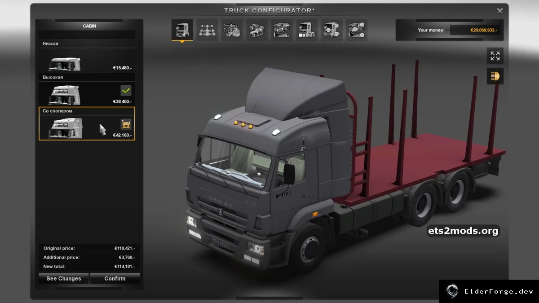Click the €3,760.- additional price value
The width and height of the screenshot is (539, 303).
point(127,257)
